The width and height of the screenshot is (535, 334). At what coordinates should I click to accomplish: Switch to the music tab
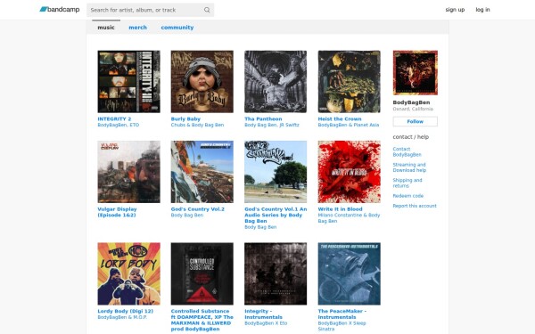pos(106,28)
